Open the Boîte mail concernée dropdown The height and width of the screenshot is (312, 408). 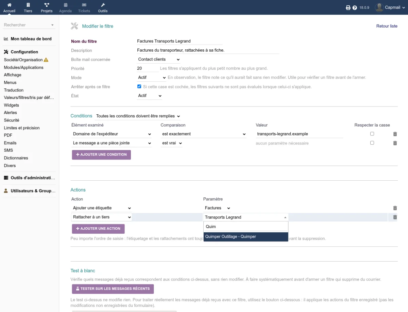[159, 59]
